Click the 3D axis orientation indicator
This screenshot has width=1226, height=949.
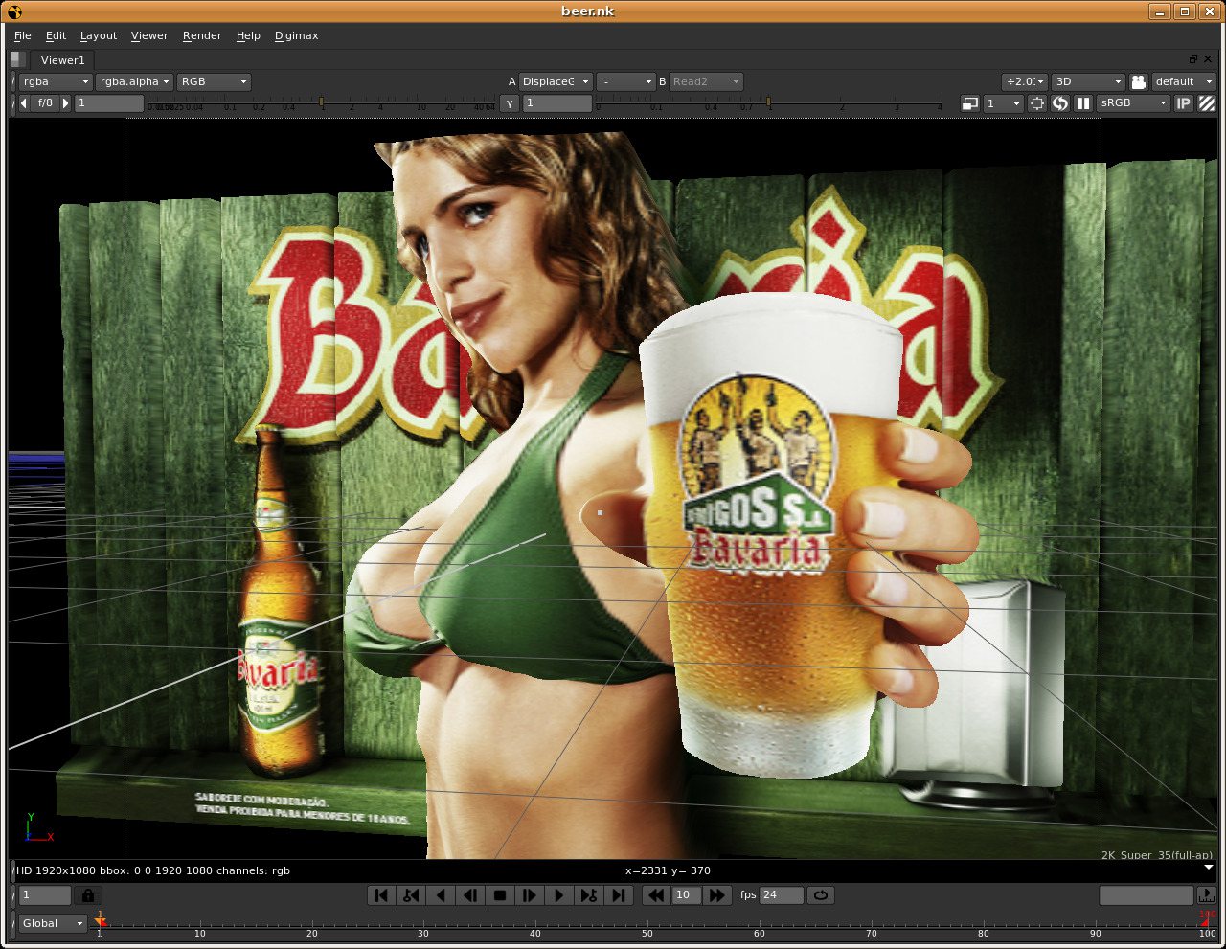pyautogui.click(x=39, y=829)
